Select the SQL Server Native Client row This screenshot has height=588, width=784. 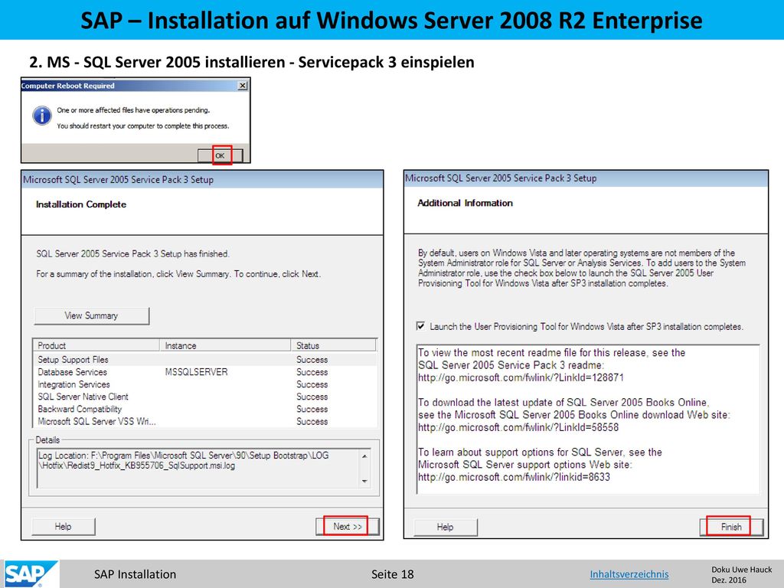[205, 397]
